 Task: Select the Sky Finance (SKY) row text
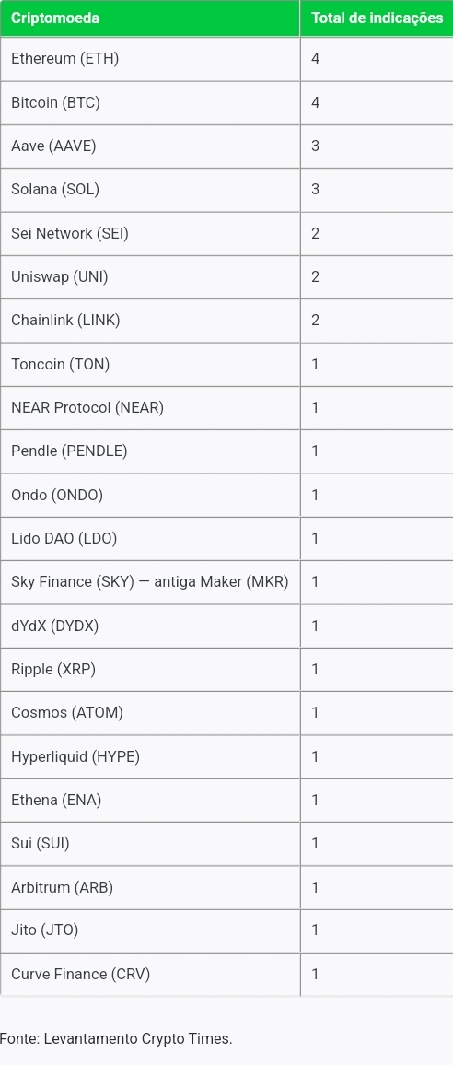coord(149,582)
